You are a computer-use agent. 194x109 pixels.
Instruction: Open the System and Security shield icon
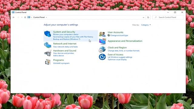point(48,34)
